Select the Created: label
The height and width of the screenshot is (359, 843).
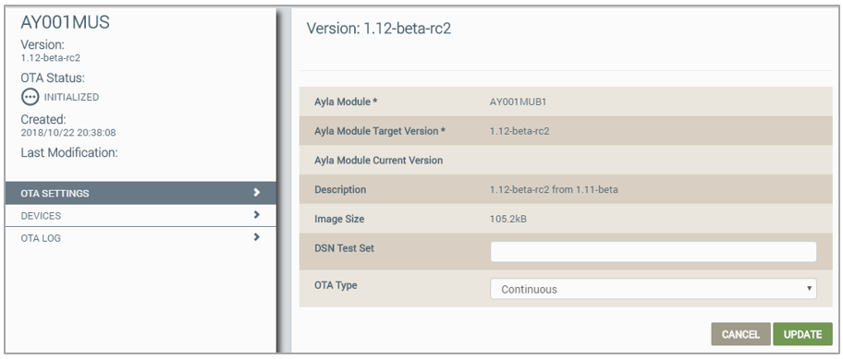43,119
